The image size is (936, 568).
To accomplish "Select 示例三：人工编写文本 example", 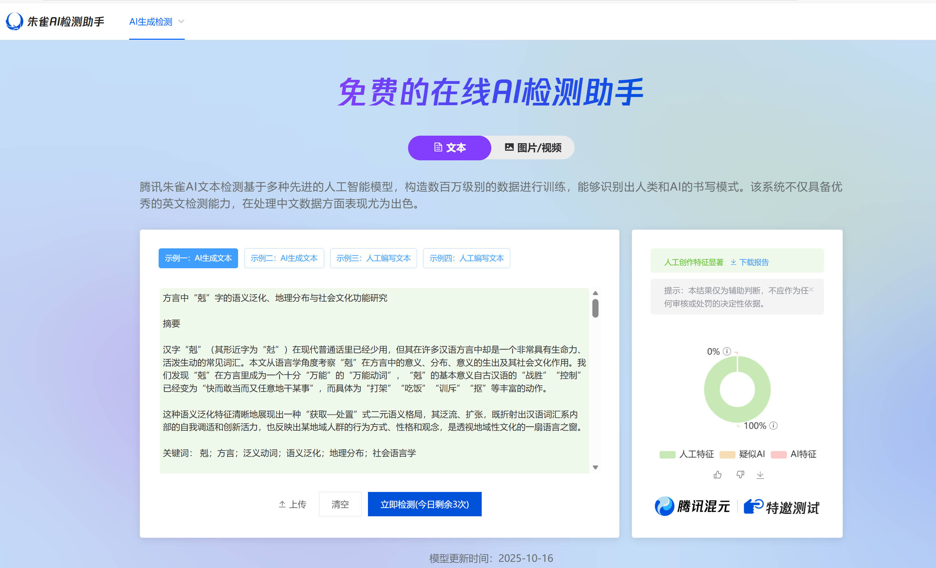I will (x=373, y=258).
